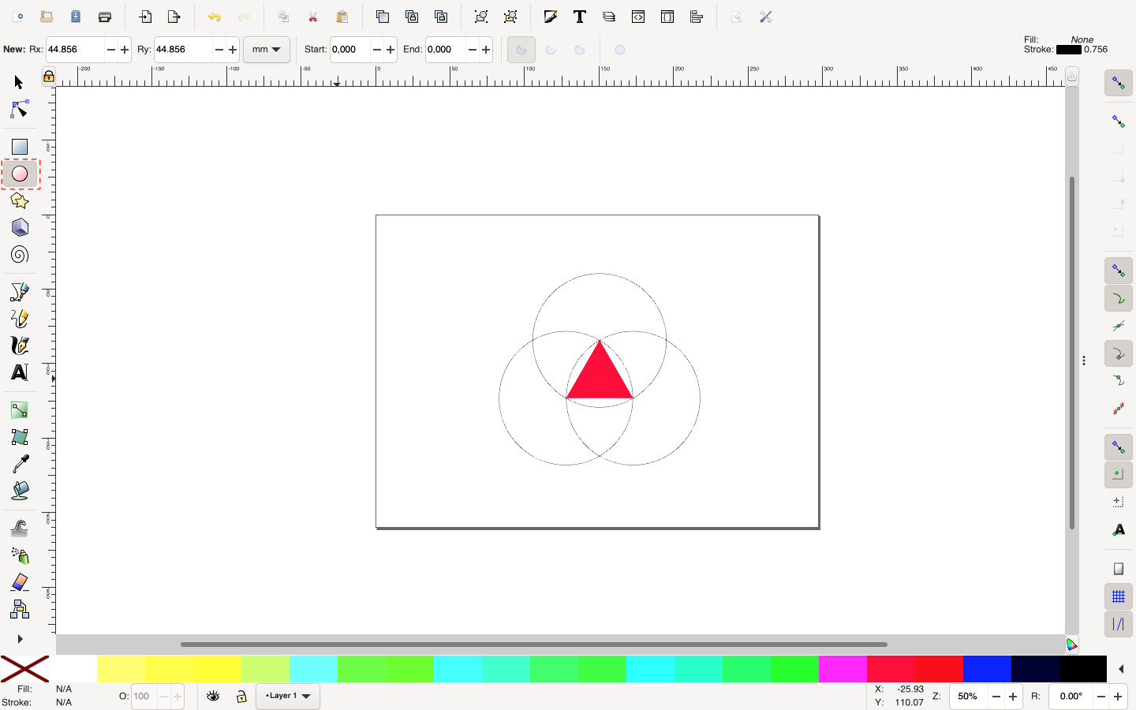Select the Selector arrow tool
The height and width of the screenshot is (710, 1136).
17,81
